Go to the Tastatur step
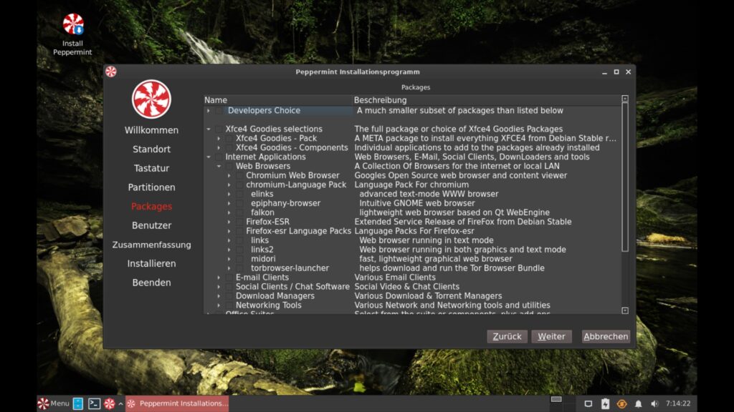Screen dimensions: 734x412 [x=151, y=168]
